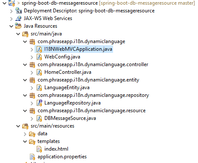
Task: Select DBMessageSource.java file name
Action: click(x=70, y=118)
